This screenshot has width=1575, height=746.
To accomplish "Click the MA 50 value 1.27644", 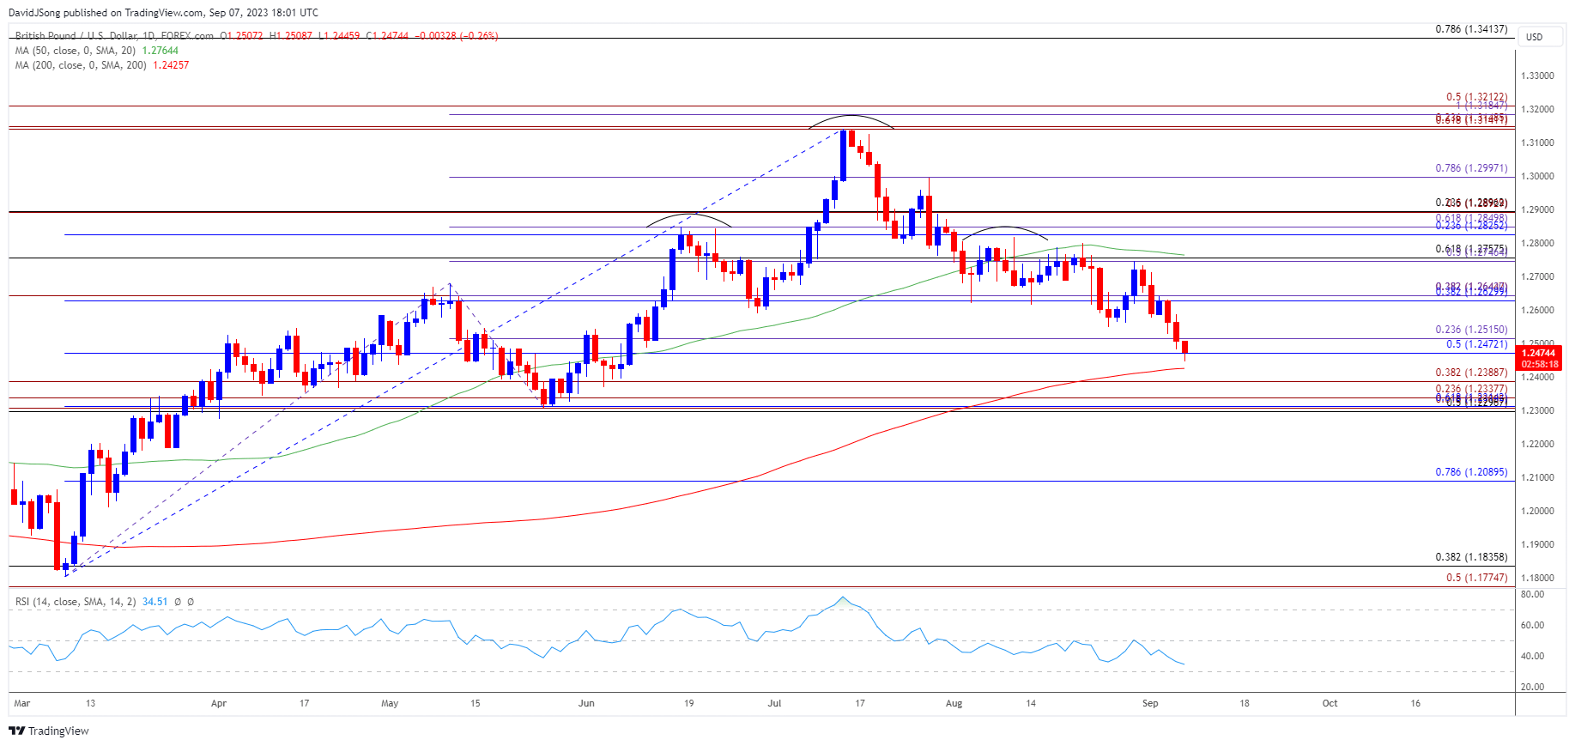I will coord(161,51).
